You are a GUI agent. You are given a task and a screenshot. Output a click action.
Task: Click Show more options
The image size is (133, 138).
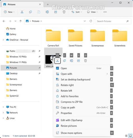point(82,133)
